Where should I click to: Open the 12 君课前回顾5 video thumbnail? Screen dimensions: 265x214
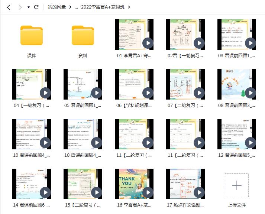click(x=236, y=134)
